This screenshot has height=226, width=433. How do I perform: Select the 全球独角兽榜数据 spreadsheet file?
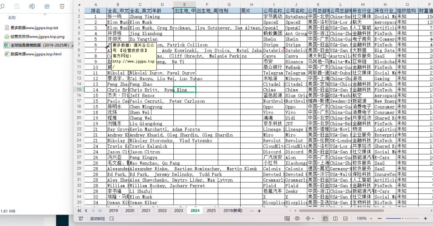click(38, 45)
